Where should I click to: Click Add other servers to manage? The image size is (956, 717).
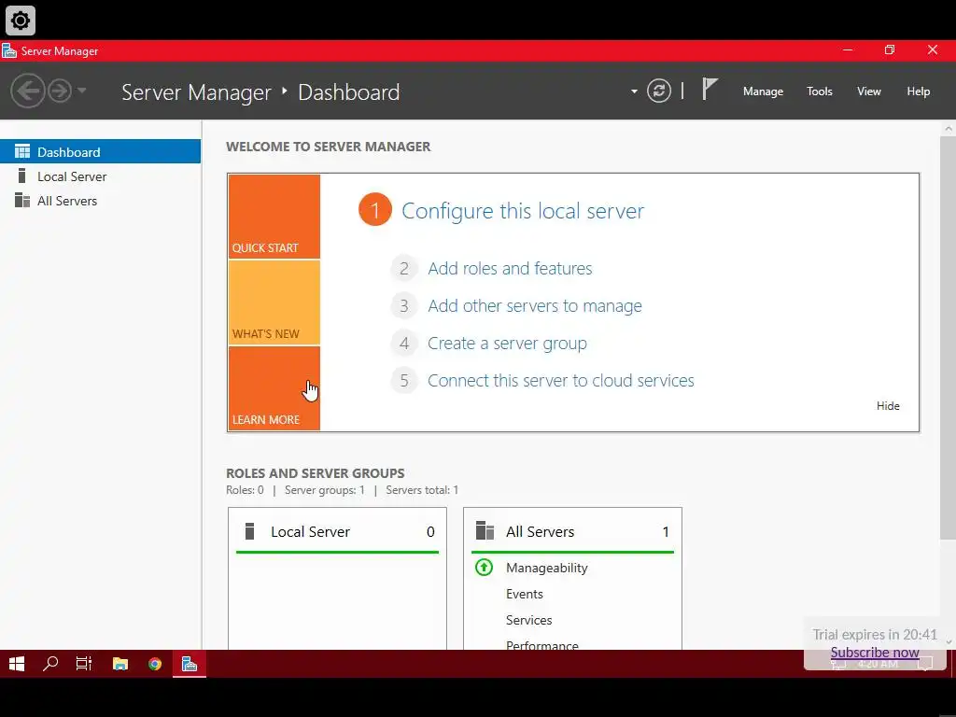[535, 305]
